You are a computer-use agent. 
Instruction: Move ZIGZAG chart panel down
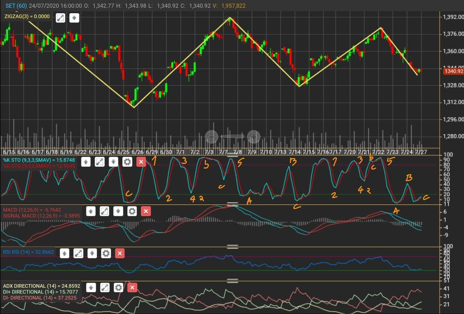pyautogui.click(x=74, y=18)
